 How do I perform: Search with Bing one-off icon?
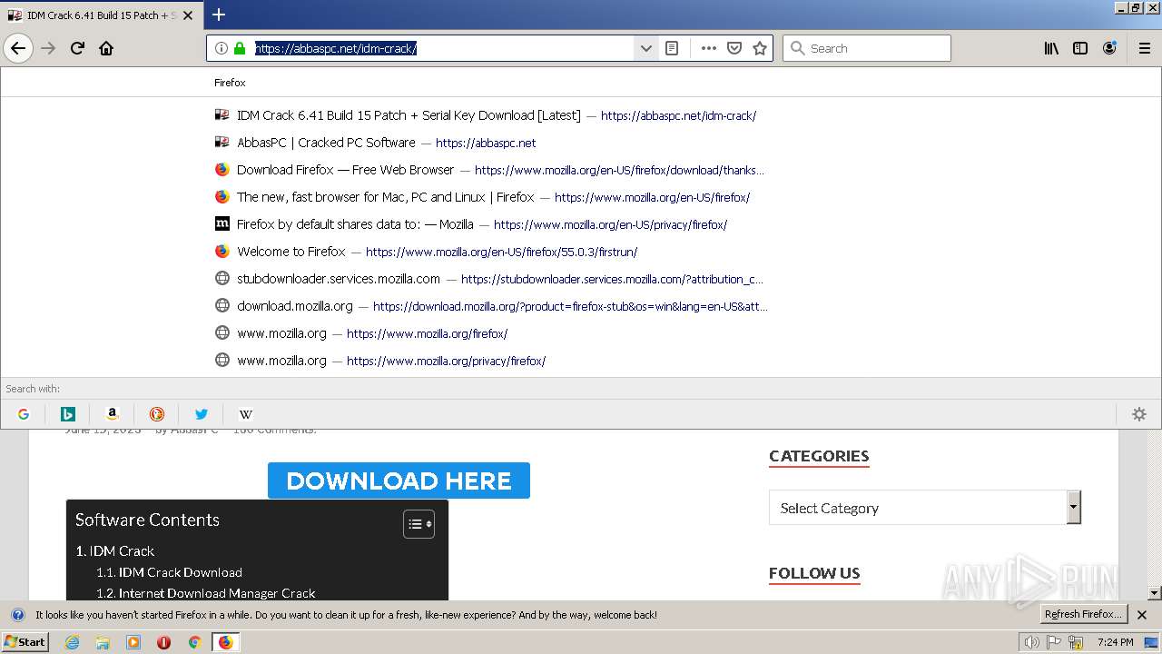68,414
